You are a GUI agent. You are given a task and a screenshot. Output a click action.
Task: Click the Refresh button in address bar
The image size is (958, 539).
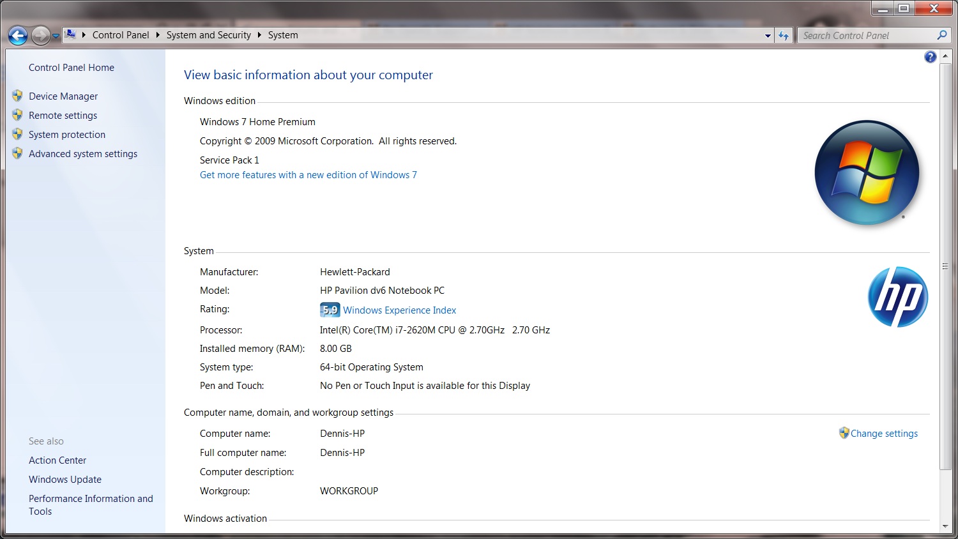(x=784, y=36)
